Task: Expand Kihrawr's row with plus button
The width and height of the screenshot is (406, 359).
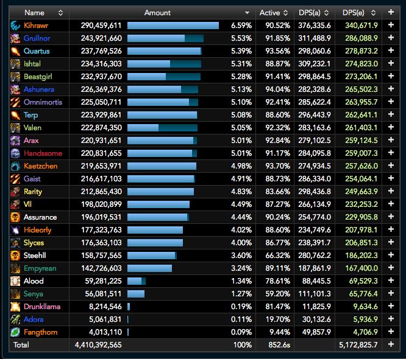Action: pos(391,26)
